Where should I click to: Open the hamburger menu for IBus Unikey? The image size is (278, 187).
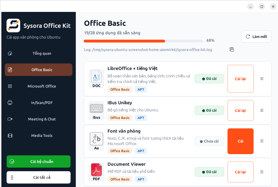(x=262, y=110)
